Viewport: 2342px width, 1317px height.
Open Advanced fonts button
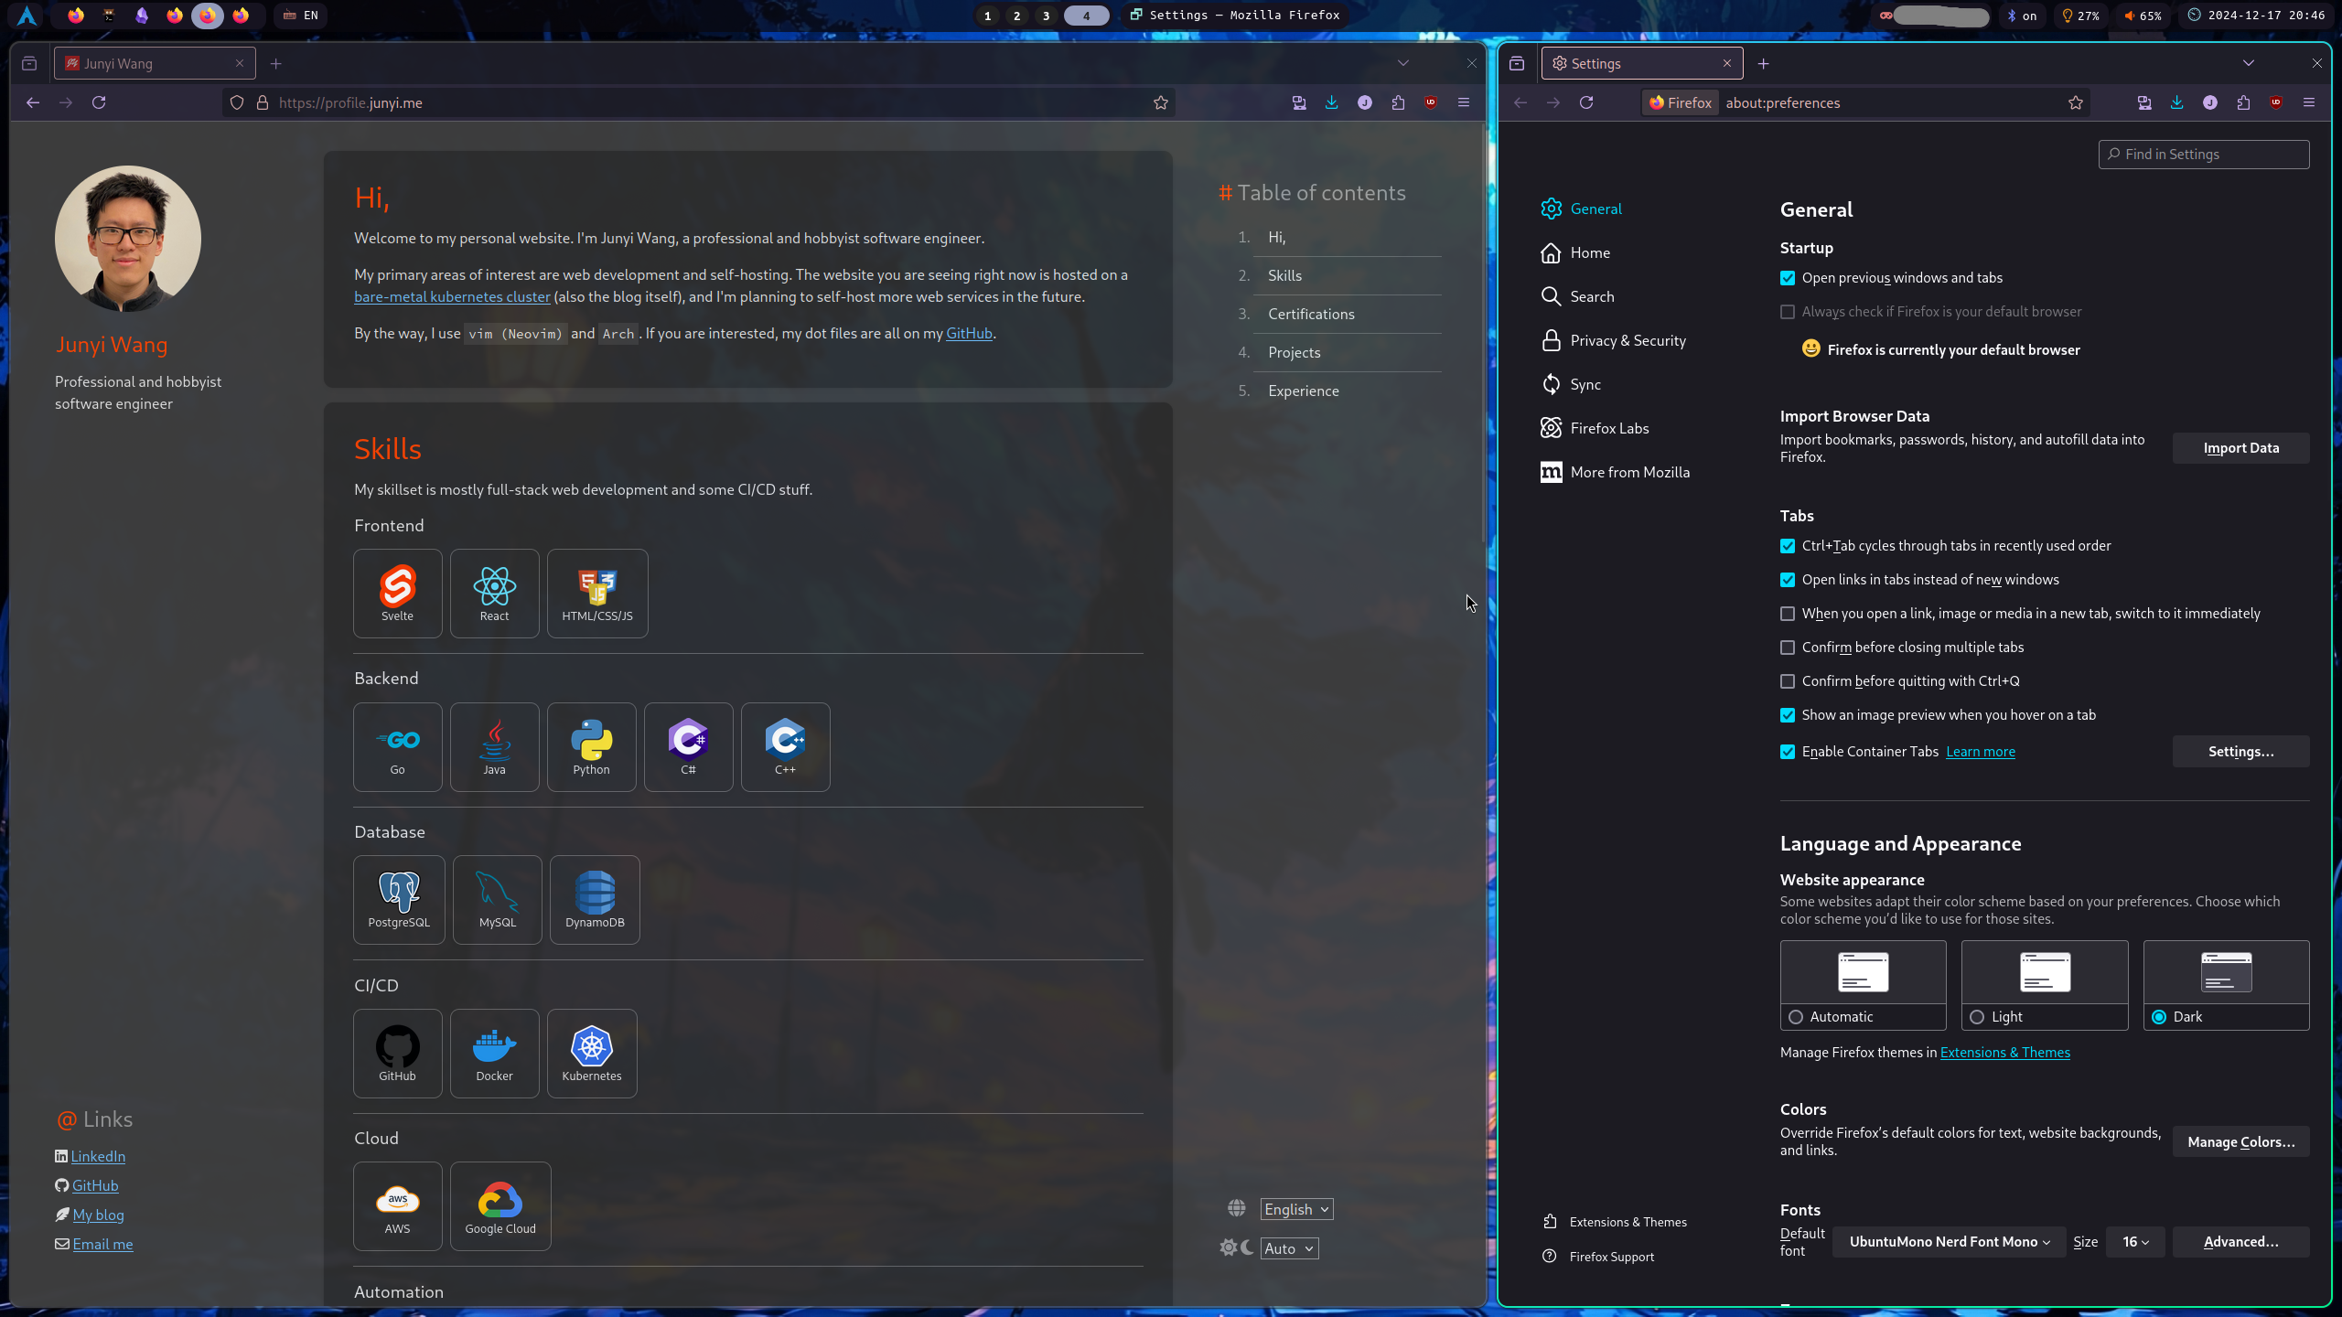[x=2240, y=1242]
